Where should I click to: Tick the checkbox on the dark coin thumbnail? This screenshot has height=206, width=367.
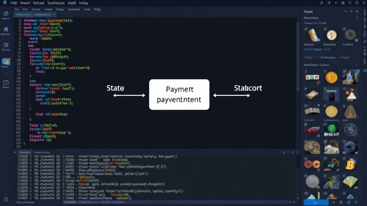coord(344,29)
